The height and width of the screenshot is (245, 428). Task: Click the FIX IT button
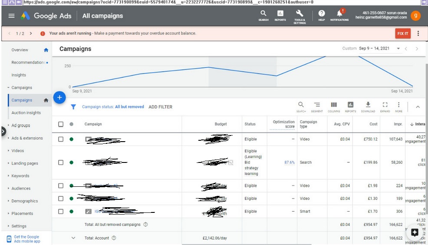(403, 33)
